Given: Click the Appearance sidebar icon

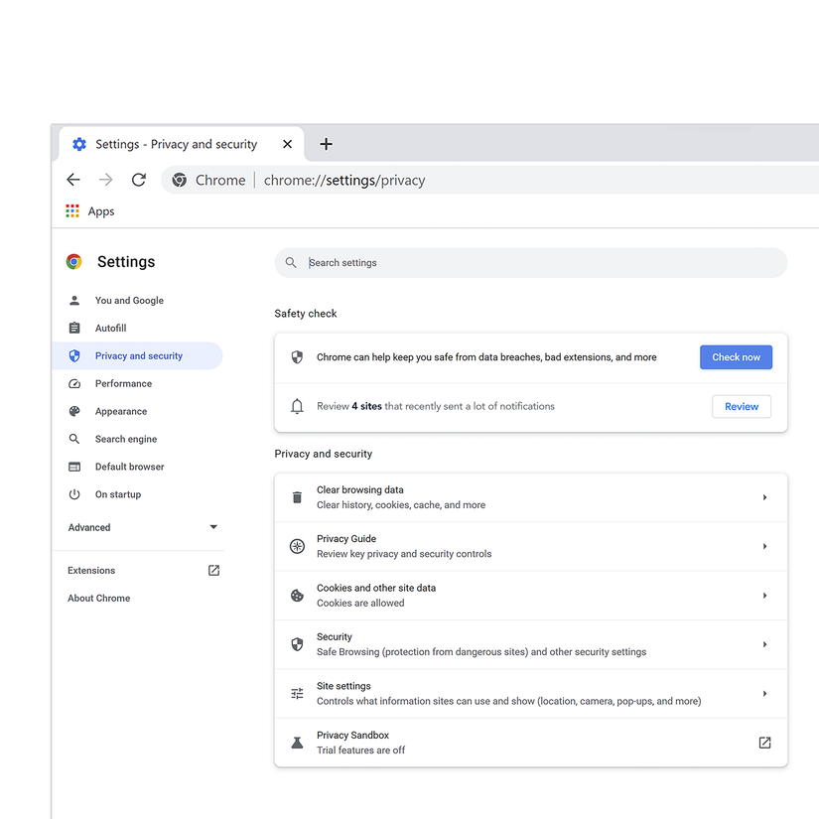Looking at the screenshot, I should coord(73,411).
